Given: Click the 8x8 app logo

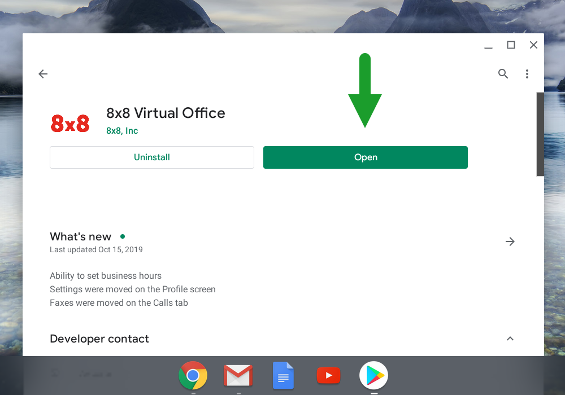Looking at the screenshot, I should click(70, 124).
